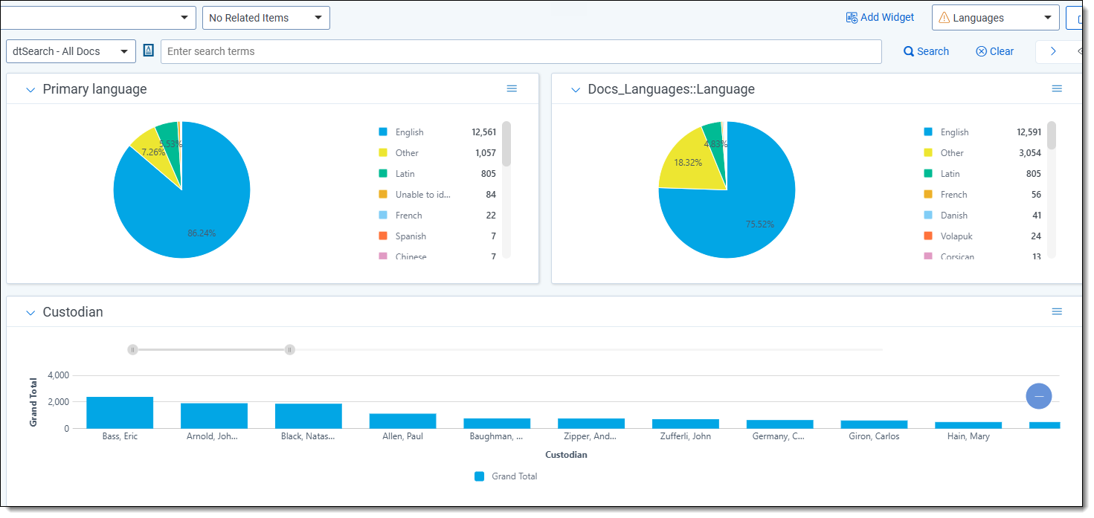Click the warning icon in Languages dropdown
Image resolution: width=1094 pixels, height=518 pixels.
945,18
